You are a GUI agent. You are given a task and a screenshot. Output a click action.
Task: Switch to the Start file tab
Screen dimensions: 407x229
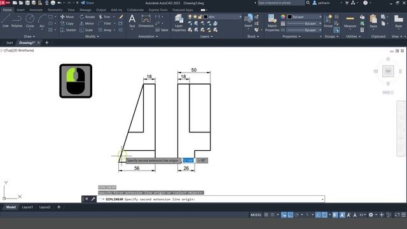click(x=10, y=43)
